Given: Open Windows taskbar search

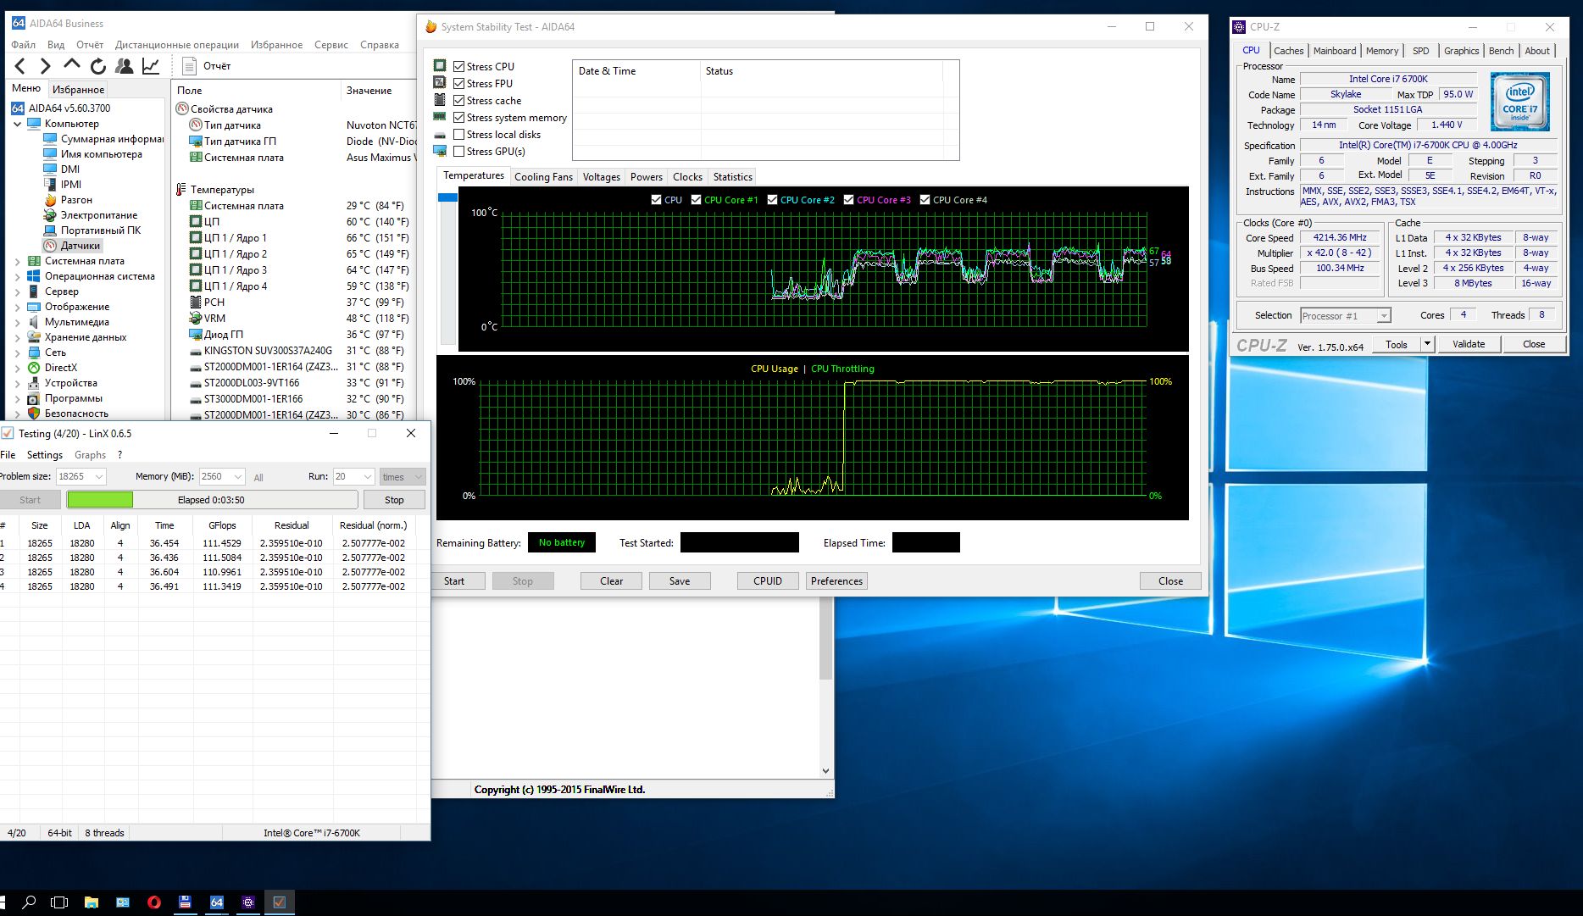Looking at the screenshot, I should pyautogui.click(x=28, y=902).
